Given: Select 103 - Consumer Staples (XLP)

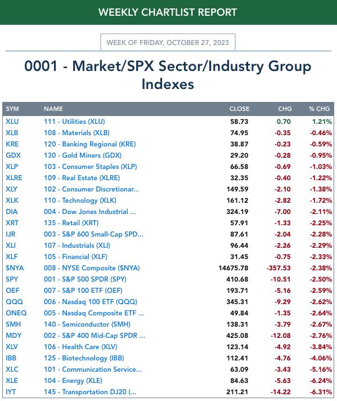Looking at the screenshot, I should click(x=90, y=167).
